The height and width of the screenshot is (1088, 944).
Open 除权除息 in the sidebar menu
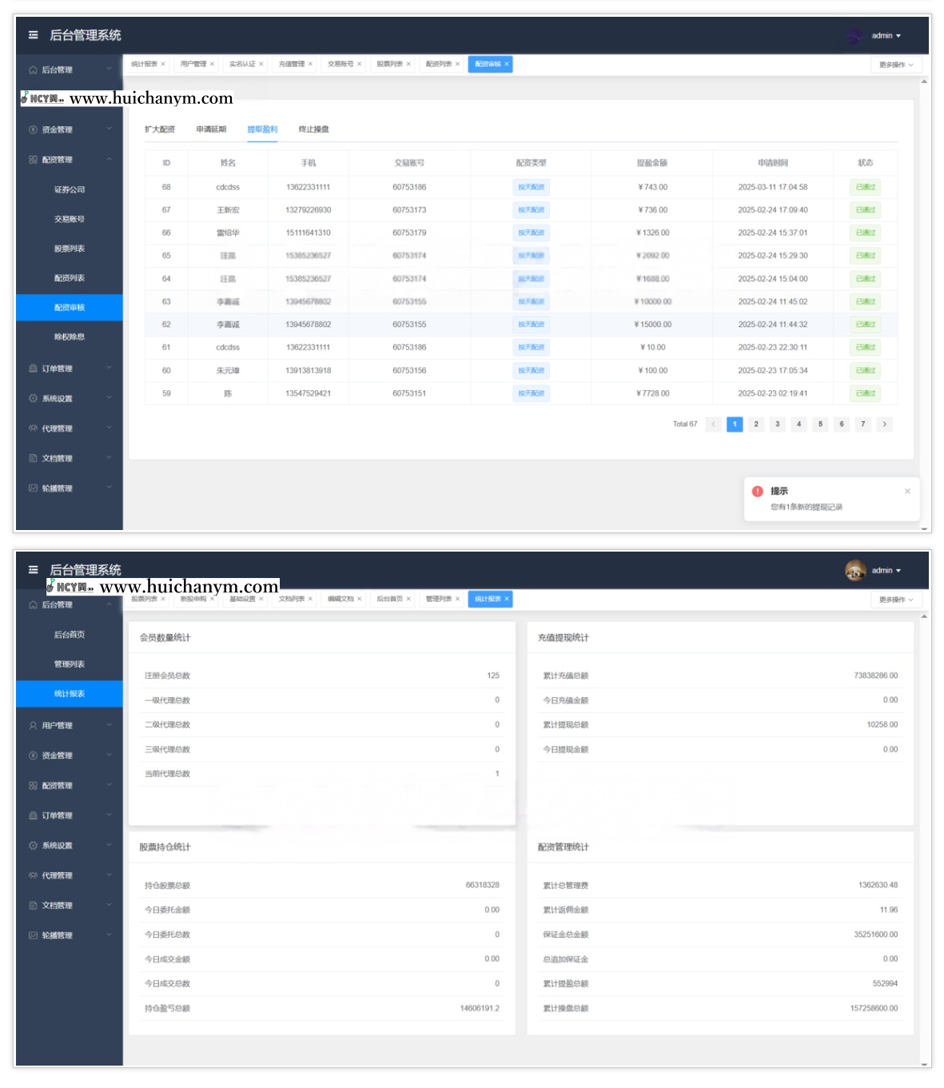[x=70, y=337]
